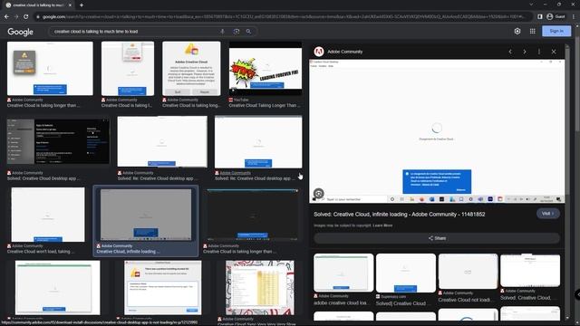Image resolution: width=580 pixels, height=326 pixels.
Task: Open the 'Solved: Creative Cloud, infinite loading' title link
Action: 399,215
